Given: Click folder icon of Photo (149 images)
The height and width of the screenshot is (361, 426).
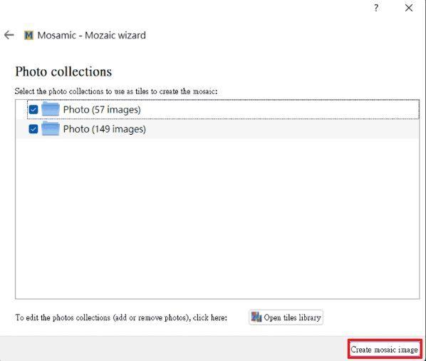Looking at the screenshot, I should [51, 128].
